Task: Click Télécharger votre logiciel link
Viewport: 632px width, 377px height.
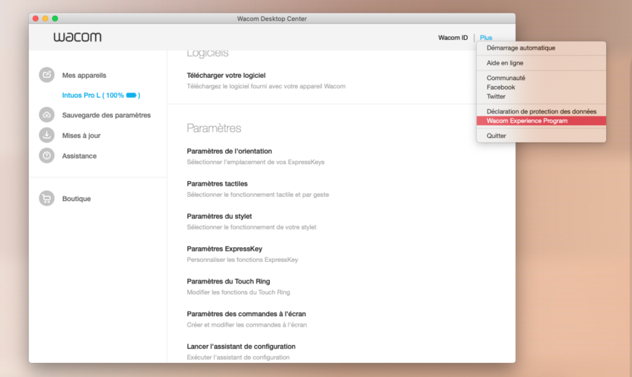Action: click(x=226, y=75)
